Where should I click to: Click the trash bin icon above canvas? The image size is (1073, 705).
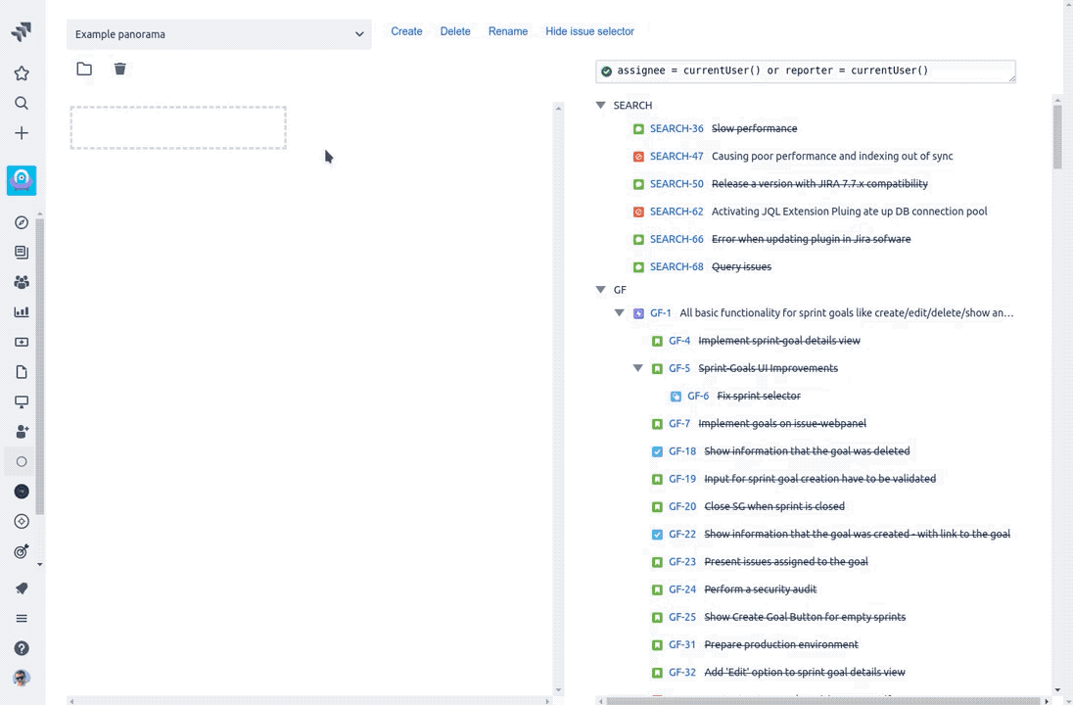(x=119, y=69)
